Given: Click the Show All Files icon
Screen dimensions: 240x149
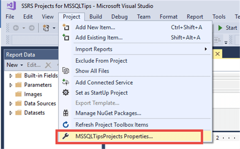Looking at the screenshot, I should coord(66,71).
